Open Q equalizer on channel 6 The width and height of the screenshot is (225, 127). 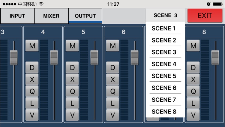click(112, 91)
